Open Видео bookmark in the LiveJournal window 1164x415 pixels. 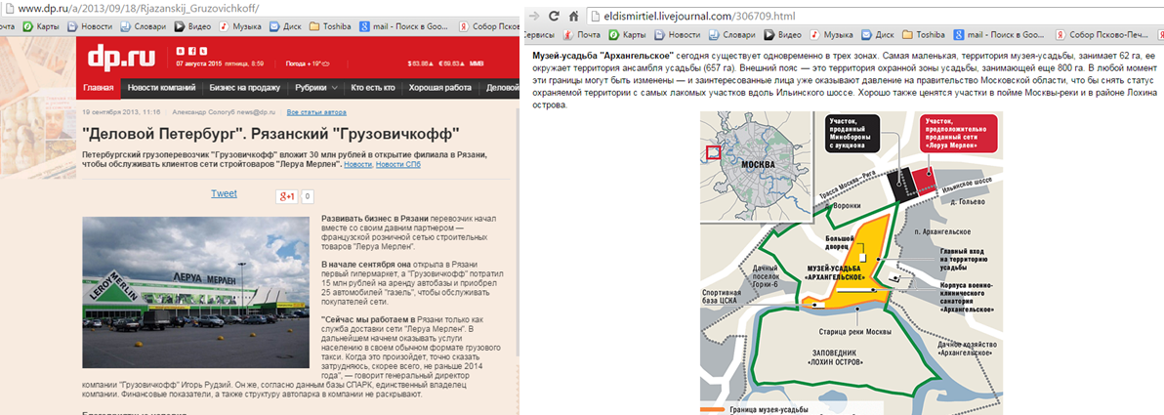click(781, 35)
